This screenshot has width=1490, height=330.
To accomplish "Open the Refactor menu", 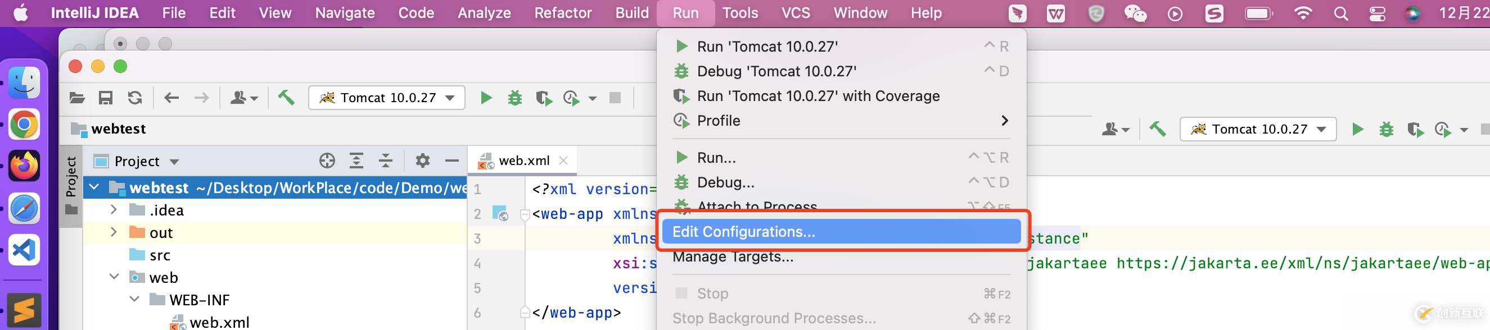I will [563, 13].
